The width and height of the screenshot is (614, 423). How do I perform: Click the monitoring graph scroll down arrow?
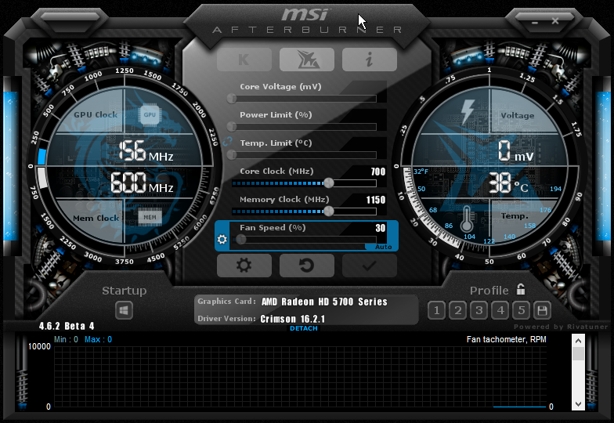tap(578, 404)
